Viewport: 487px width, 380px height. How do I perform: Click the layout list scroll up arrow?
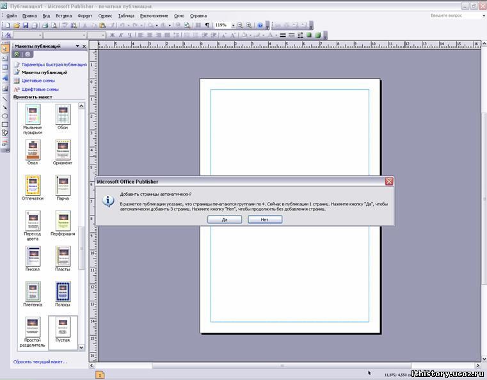(x=81, y=106)
